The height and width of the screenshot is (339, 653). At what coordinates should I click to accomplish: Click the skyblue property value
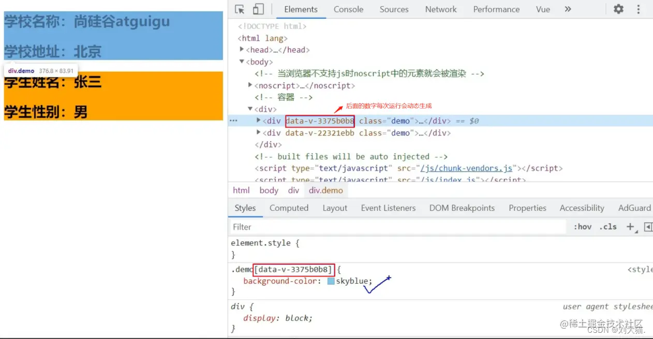pos(352,281)
